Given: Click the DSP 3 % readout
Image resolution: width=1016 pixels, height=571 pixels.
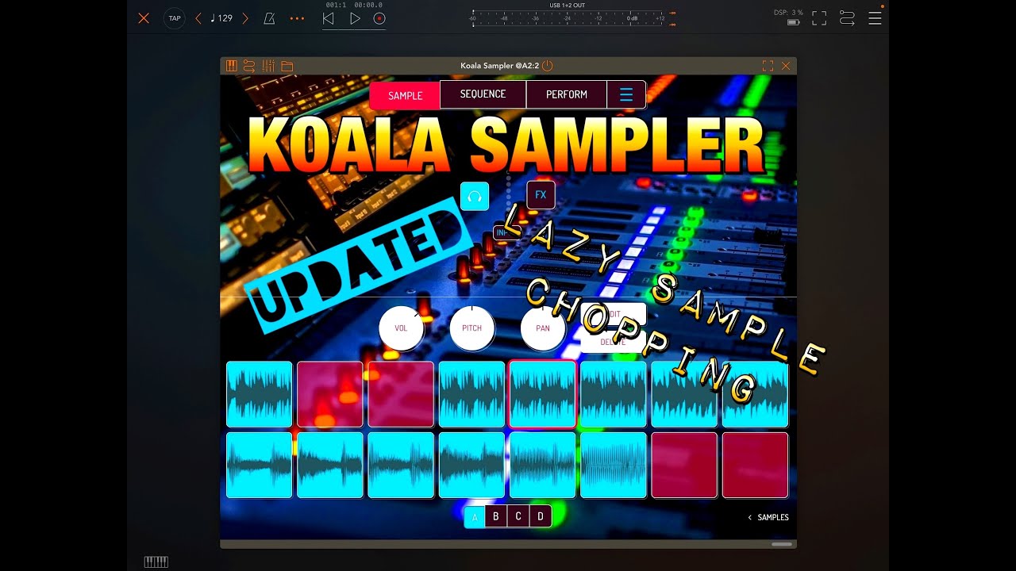Looking at the screenshot, I should click(x=788, y=13).
